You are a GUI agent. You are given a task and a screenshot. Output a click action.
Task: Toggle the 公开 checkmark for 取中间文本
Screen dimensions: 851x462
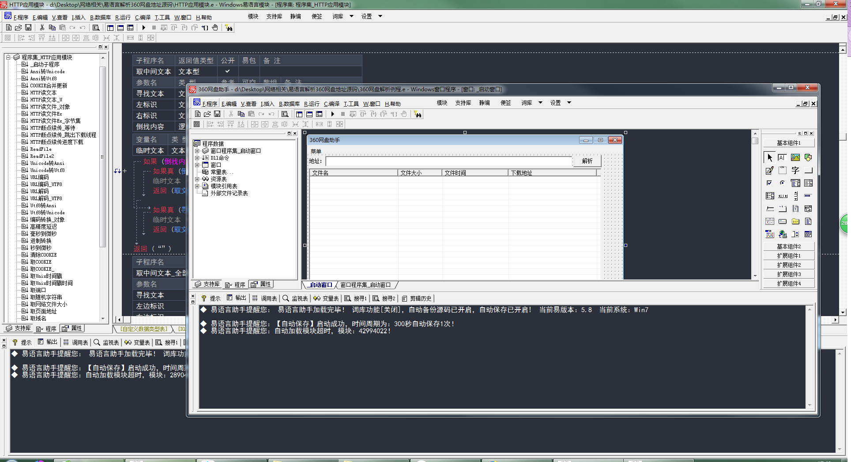pyautogui.click(x=228, y=71)
